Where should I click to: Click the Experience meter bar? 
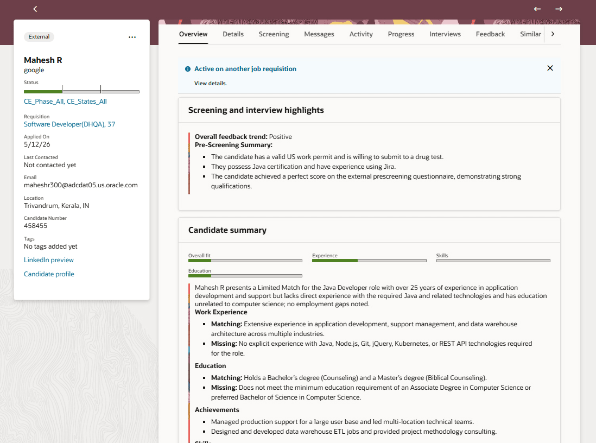pyautogui.click(x=369, y=261)
